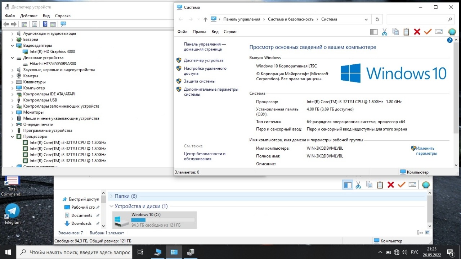Select Total Commander desktop icon
The image size is (461, 259).
13,186
